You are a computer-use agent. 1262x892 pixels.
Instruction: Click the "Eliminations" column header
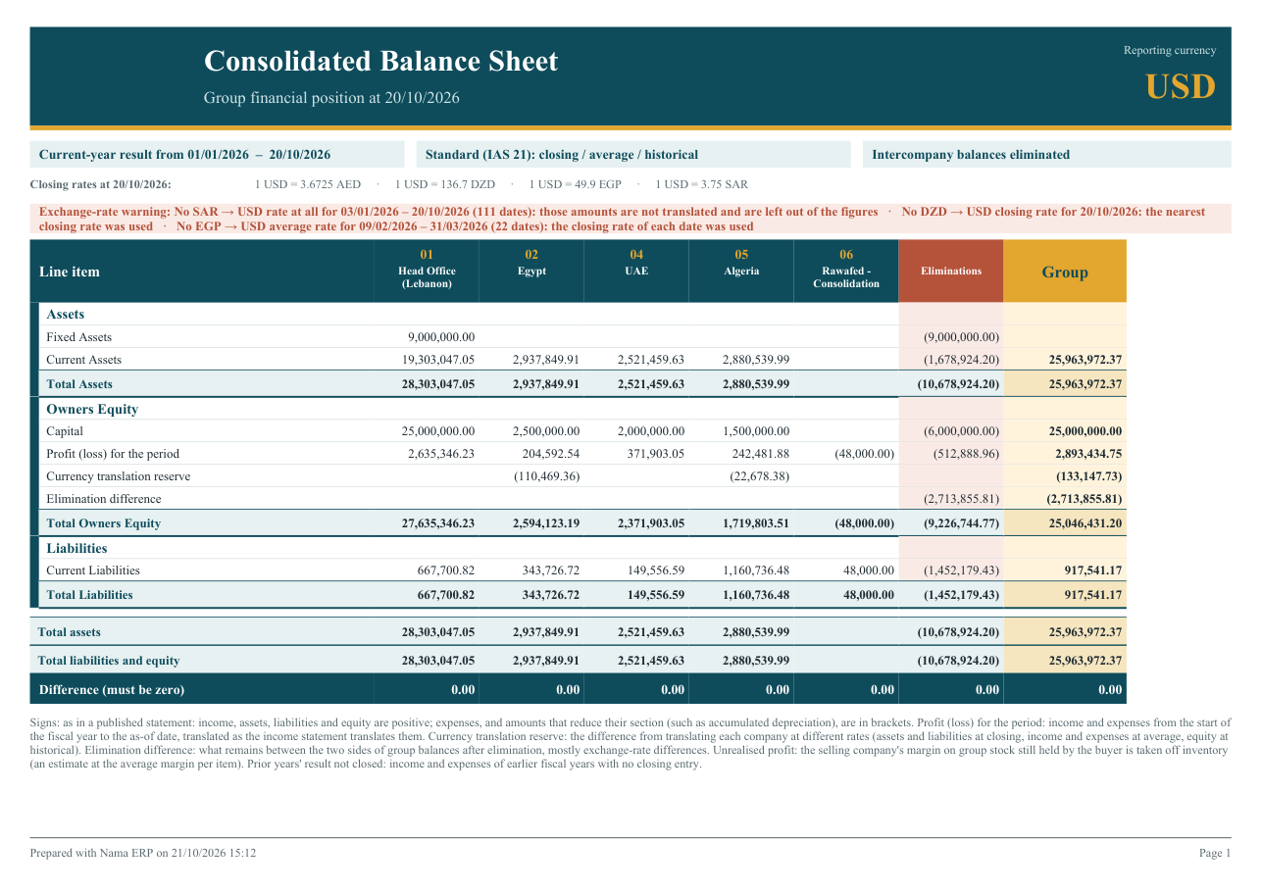coord(951,271)
